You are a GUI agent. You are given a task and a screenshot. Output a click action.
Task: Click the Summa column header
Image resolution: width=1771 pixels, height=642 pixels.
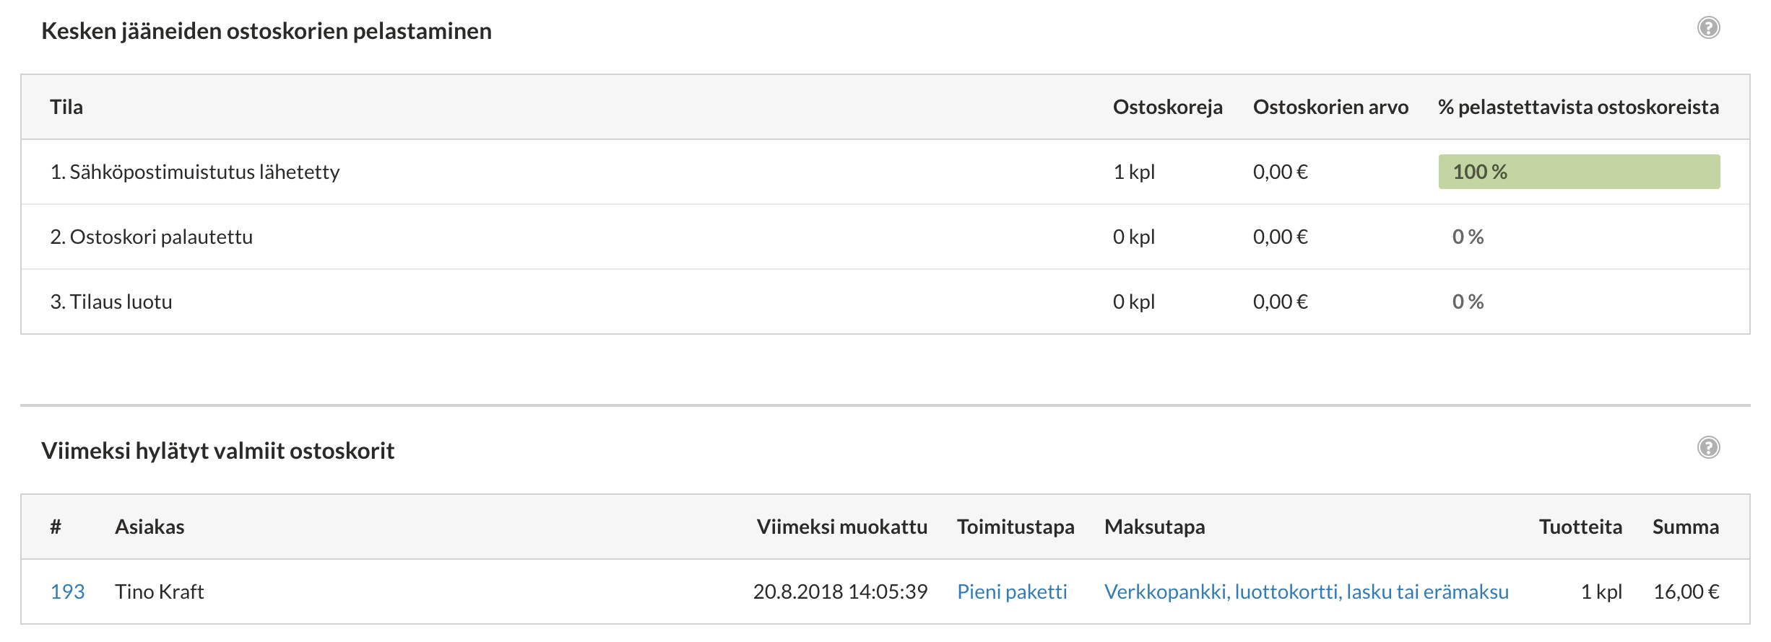1686,527
